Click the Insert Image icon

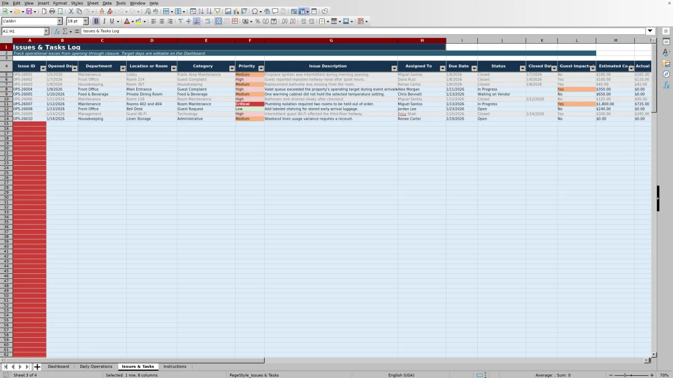228,11
